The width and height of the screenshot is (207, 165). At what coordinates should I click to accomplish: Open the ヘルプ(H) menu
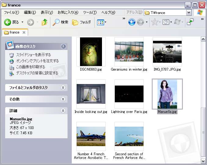point(108,12)
